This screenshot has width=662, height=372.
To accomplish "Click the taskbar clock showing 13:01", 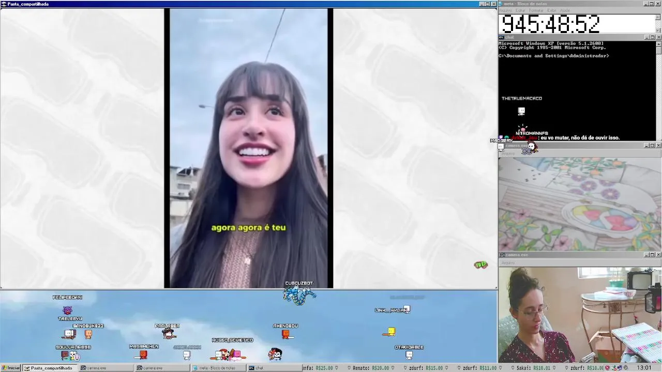I will pos(644,368).
